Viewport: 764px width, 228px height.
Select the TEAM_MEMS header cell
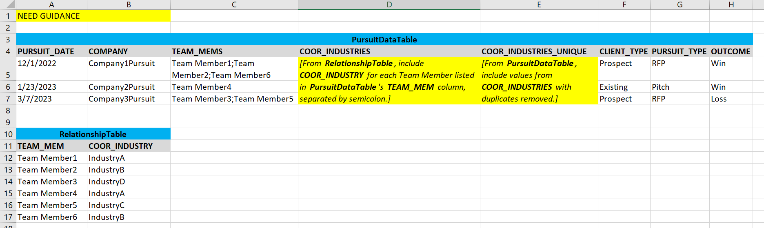(234, 51)
